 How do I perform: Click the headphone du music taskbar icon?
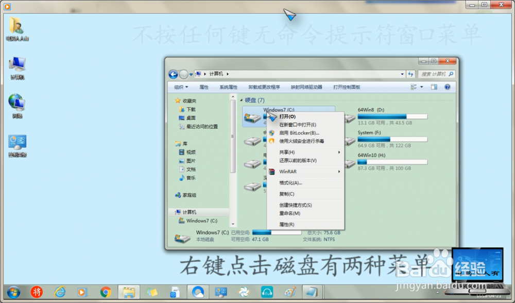coord(267,292)
